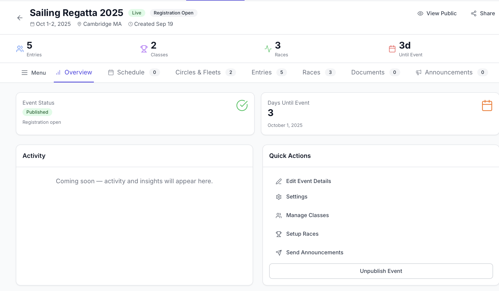The height and width of the screenshot is (291, 499).
Task: Click the Live status badge
Action: (x=137, y=13)
